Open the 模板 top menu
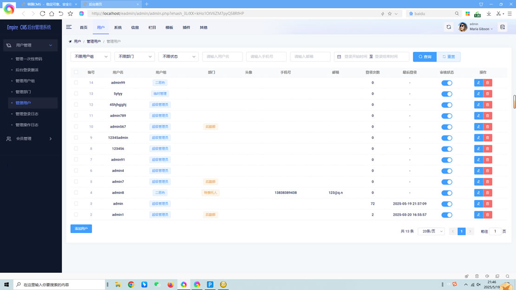Image resolution: width=516 pixels, height=290 pixels. [x=169, y=27]
